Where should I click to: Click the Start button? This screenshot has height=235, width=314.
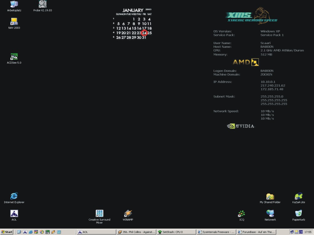pyautogui.click(x=7, y=232)
